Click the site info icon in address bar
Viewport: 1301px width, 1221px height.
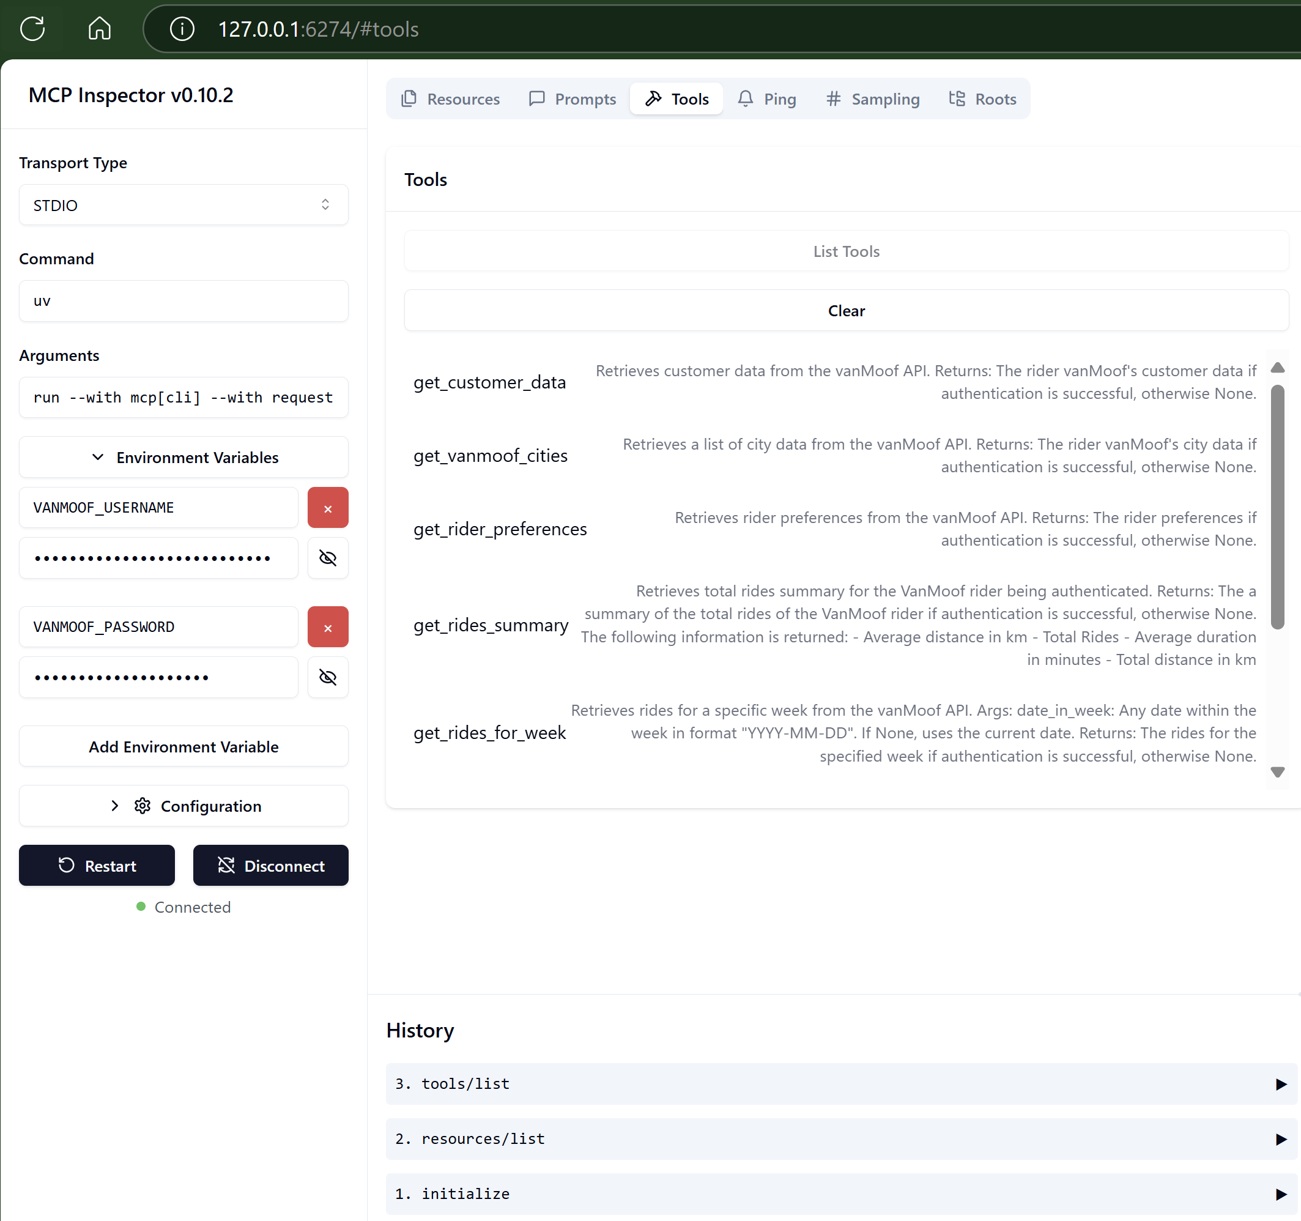(182, 29)
